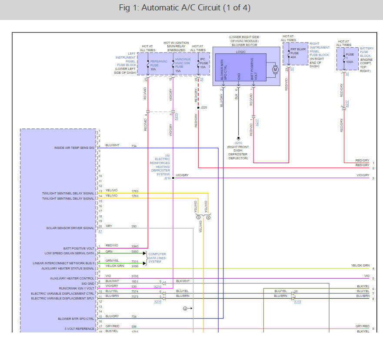Click the 5 VOLT REFERENCE label
The width and height of the screenshot is (383, 342).
tap(80, 329)
